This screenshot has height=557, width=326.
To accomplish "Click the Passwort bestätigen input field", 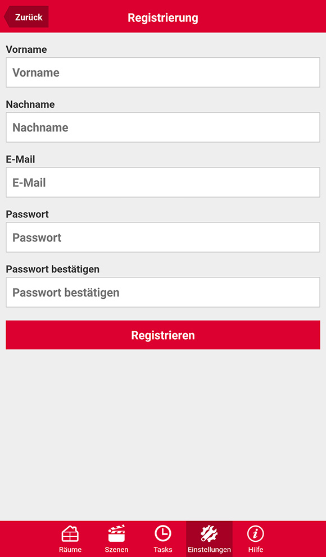I will point(163,293).
